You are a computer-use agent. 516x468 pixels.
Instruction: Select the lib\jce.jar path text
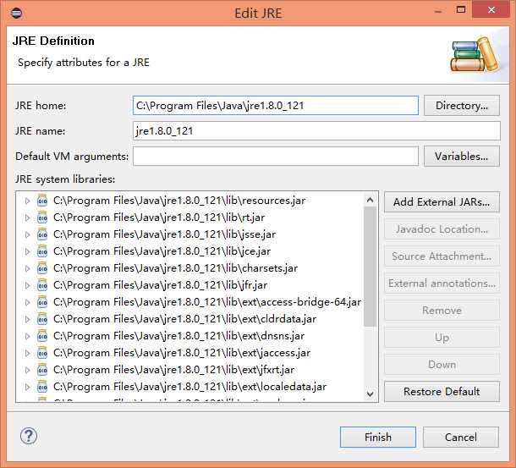(x=162, y=251)
